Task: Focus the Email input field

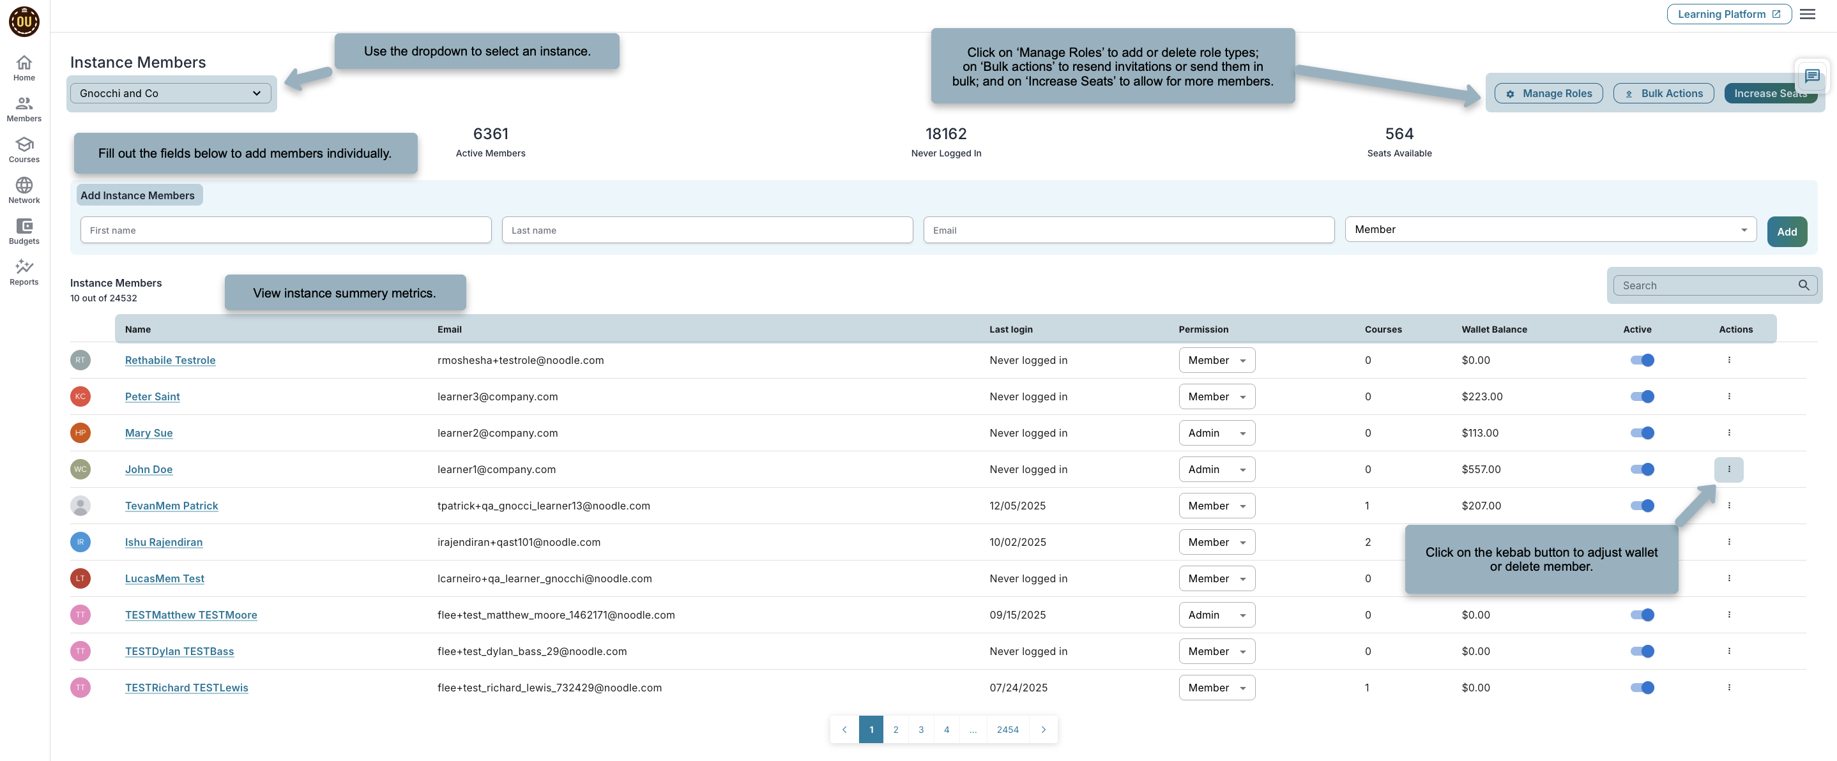Action: pyautogui.click(x=1128, y=229)
